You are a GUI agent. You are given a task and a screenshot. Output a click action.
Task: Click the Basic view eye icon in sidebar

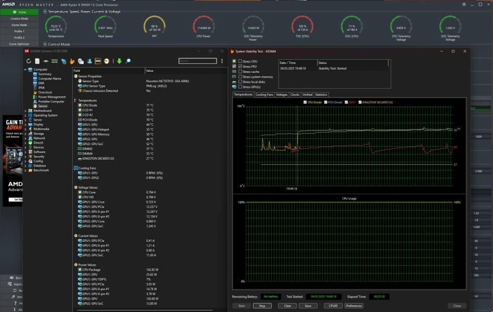(11, 278)
